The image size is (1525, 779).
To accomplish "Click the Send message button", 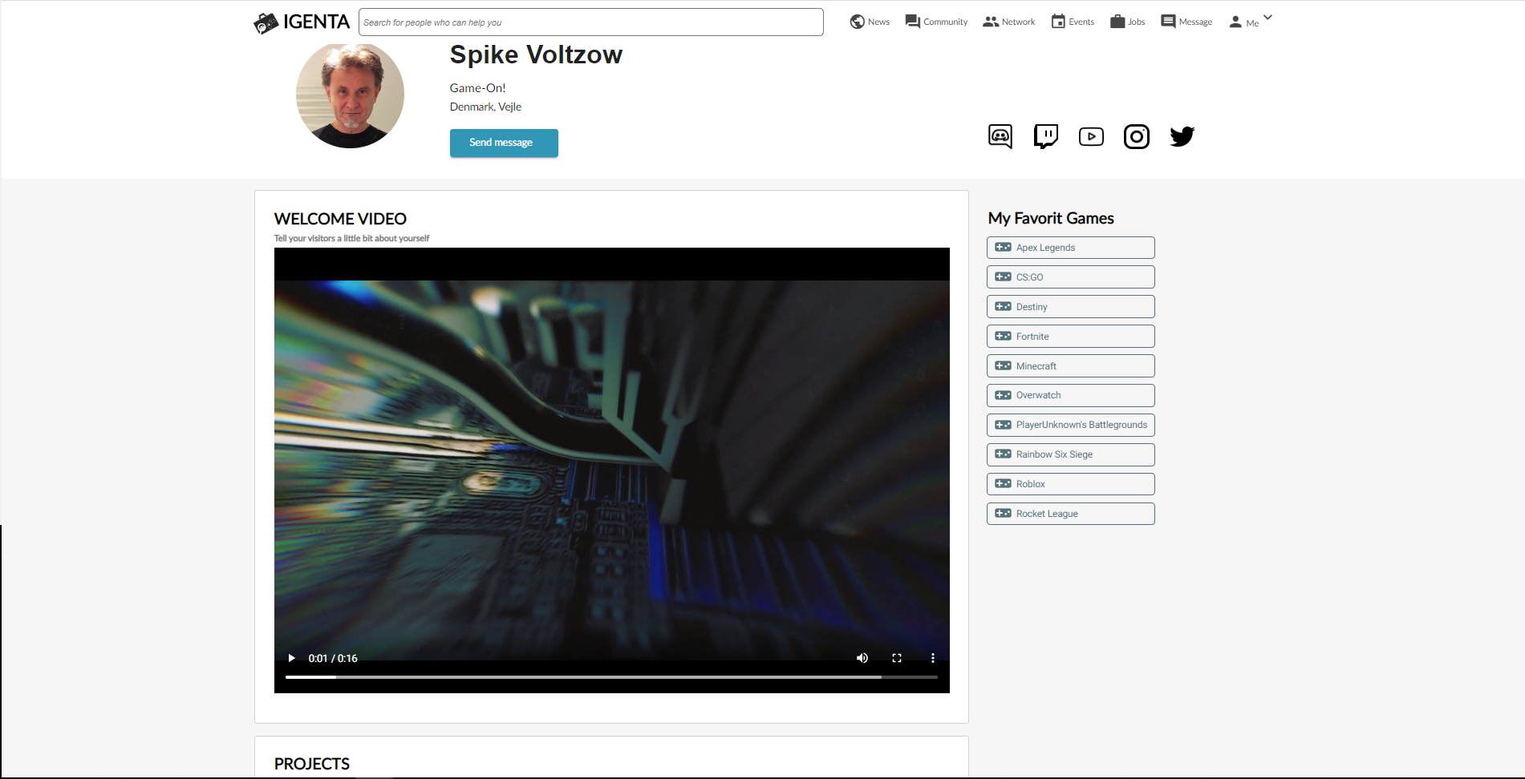I will pyautogui.click(x=504, y=143).
